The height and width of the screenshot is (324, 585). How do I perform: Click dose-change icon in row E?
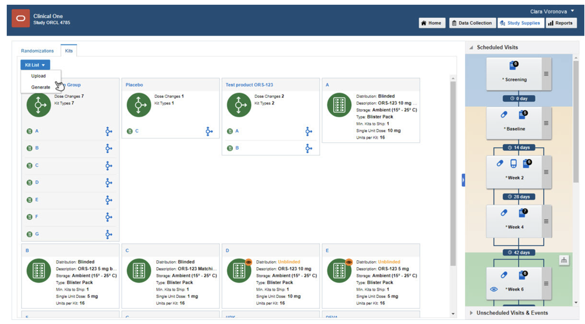(x=109, y=200)
